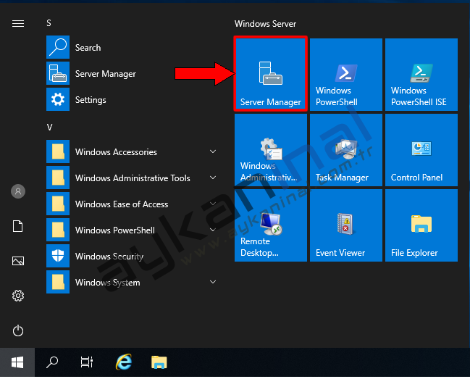The image size is (470, 379).
Task: Open the Windows PowerShell ISE tile
Action: pos(421,75)
